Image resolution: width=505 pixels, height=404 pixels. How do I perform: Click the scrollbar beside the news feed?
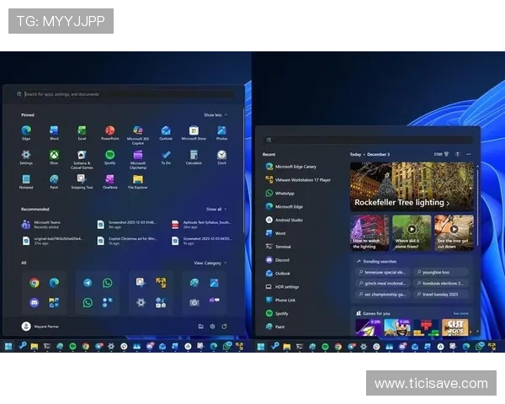pyautogui.click(x=477, y=206)
